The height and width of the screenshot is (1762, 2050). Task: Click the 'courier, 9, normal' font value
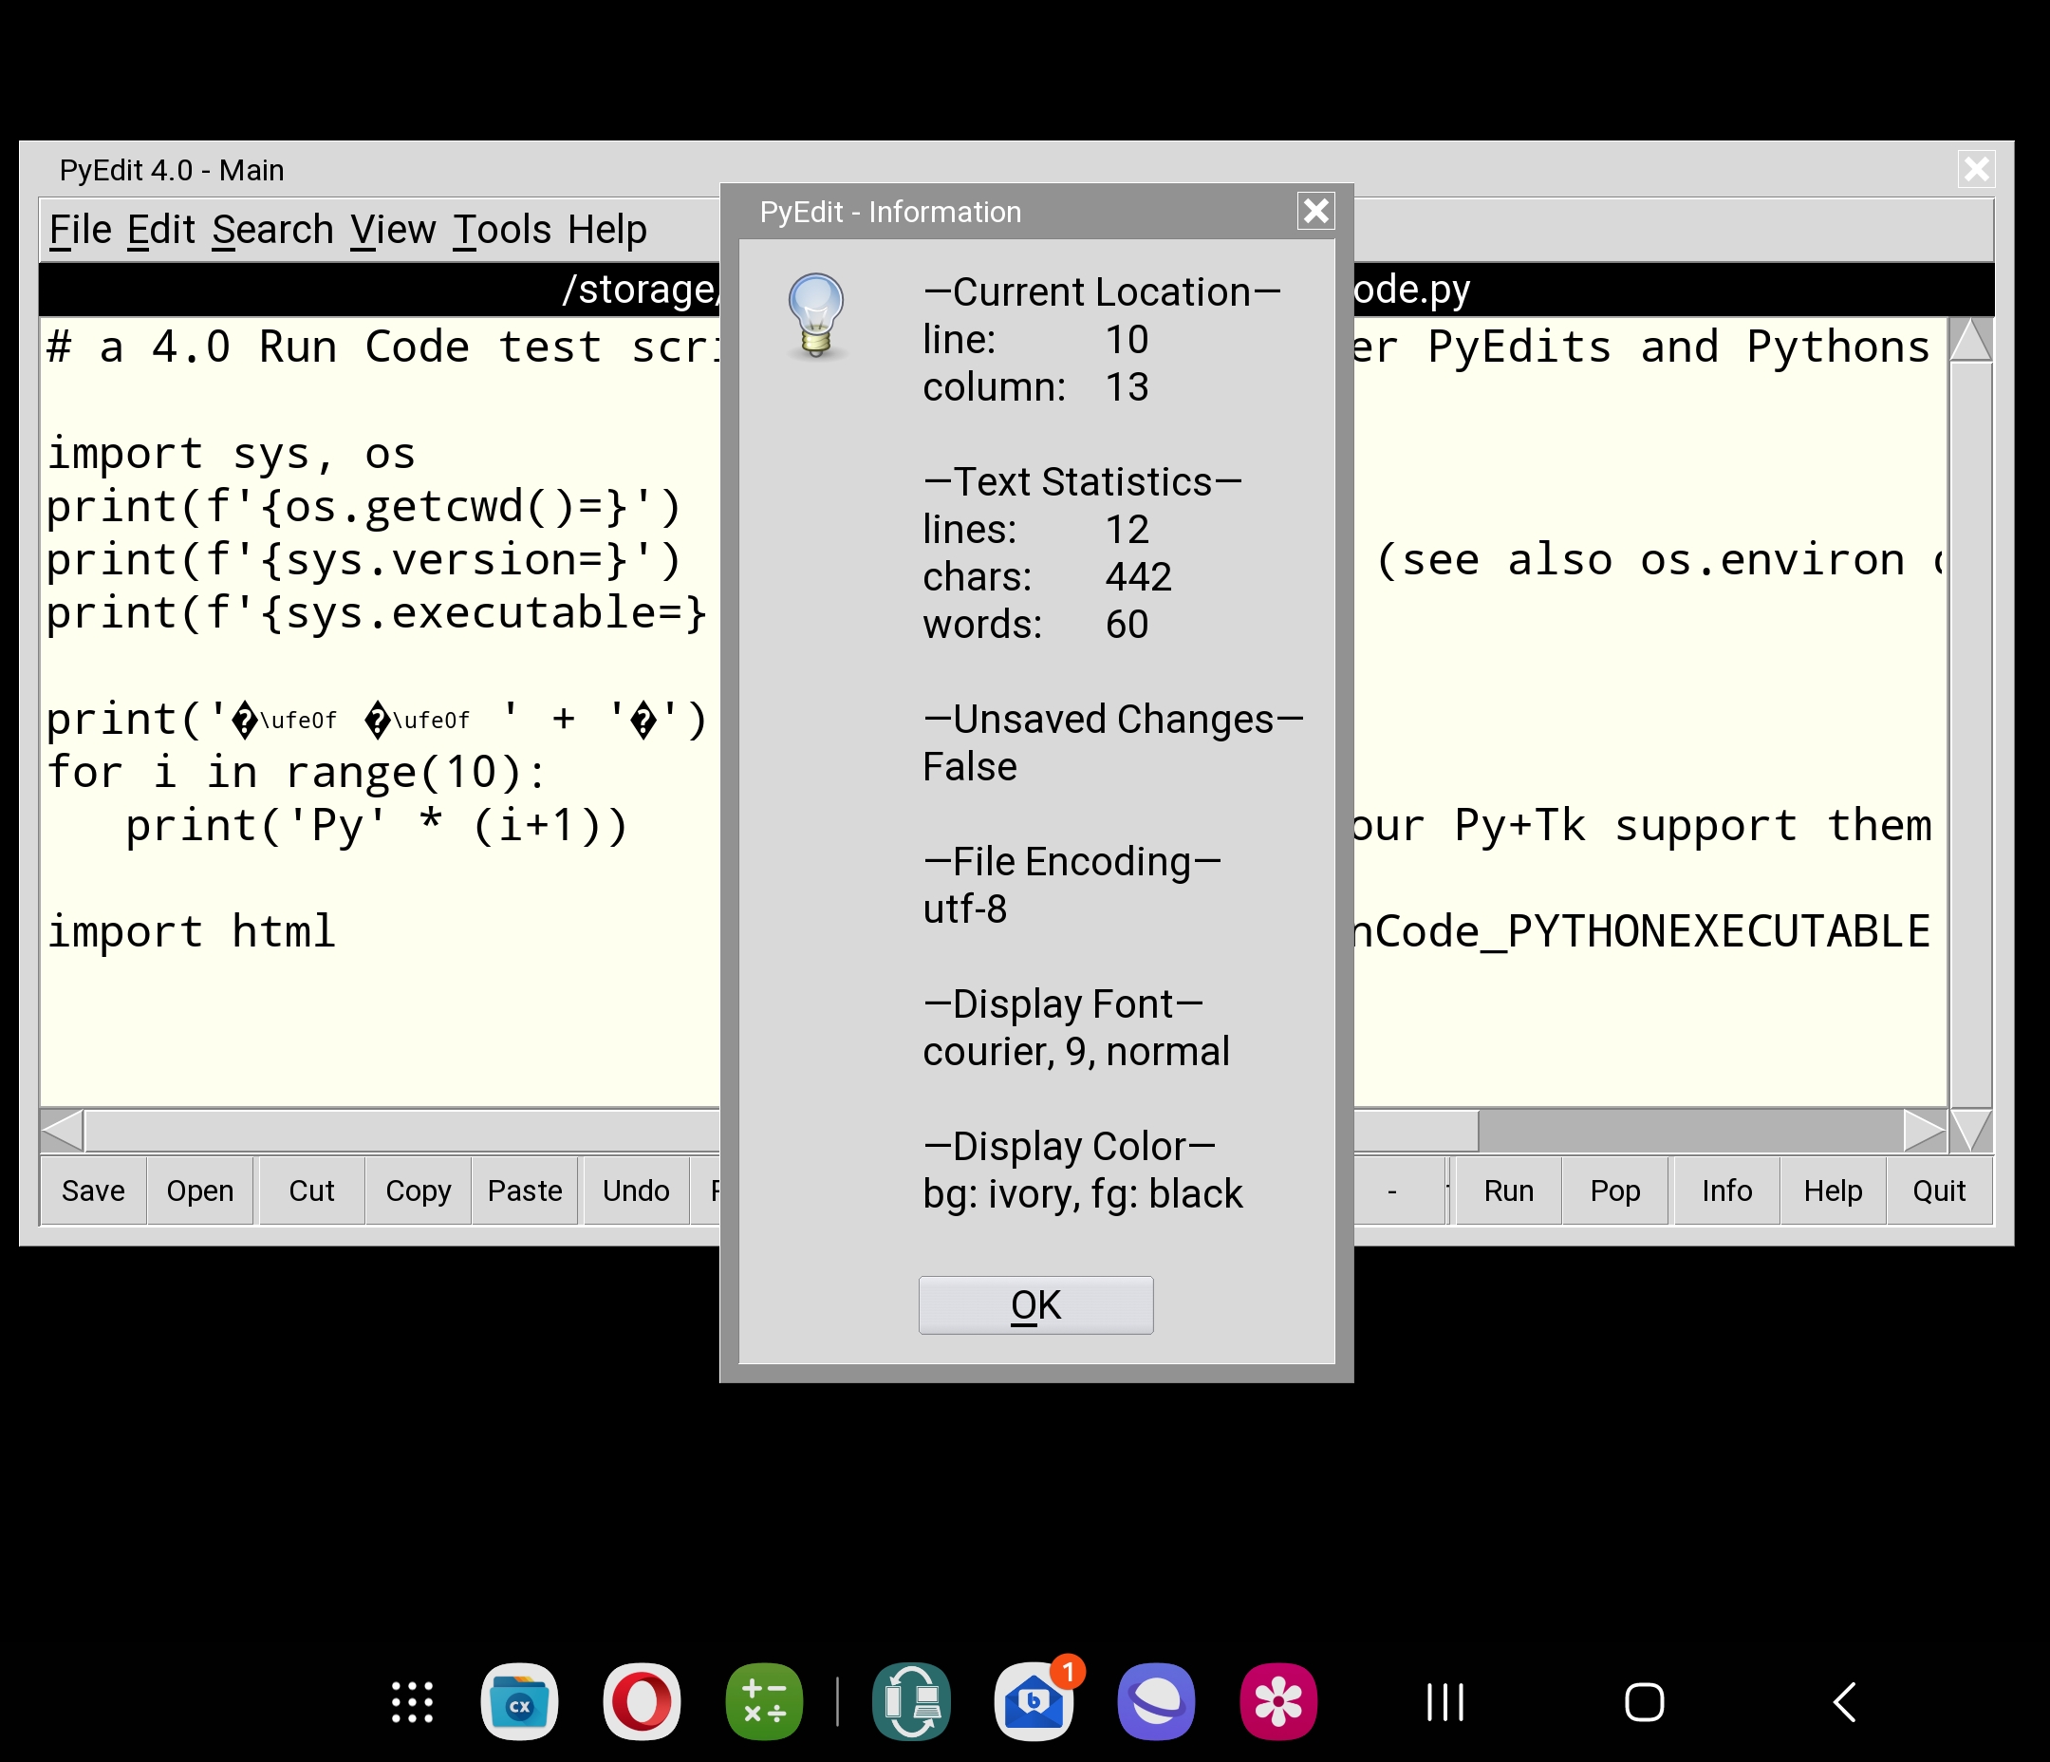[1075, 1051]
